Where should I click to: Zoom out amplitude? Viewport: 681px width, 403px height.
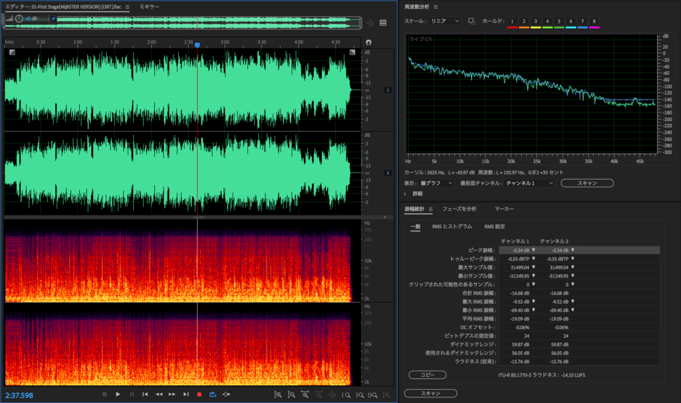coord(291,395)
